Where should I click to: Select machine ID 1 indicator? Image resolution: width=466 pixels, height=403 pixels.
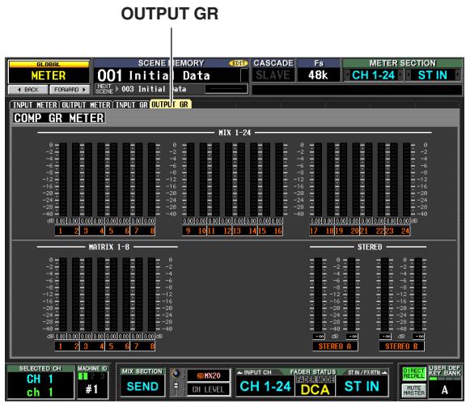83,376
